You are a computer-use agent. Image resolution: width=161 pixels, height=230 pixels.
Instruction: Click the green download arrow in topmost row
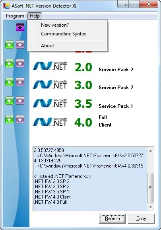[x=10, y=45]
